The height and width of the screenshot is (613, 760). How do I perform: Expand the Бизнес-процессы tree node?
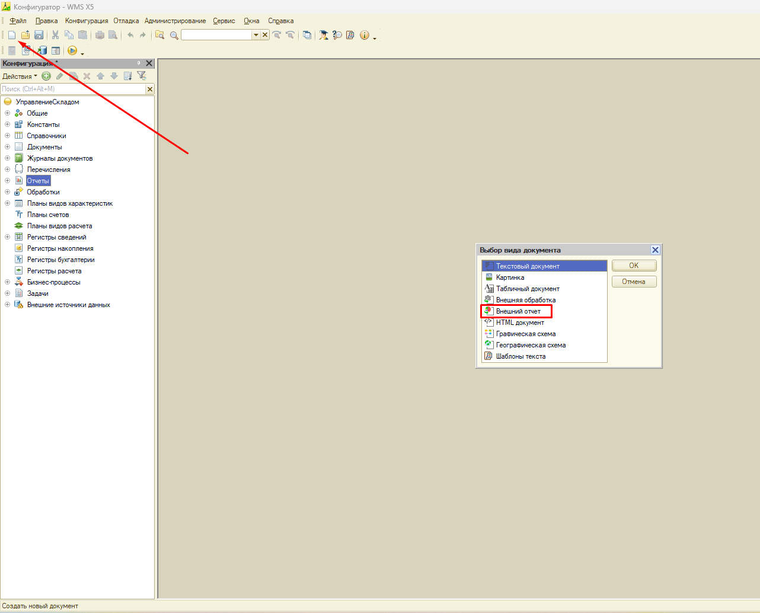[x=7, y=282]
